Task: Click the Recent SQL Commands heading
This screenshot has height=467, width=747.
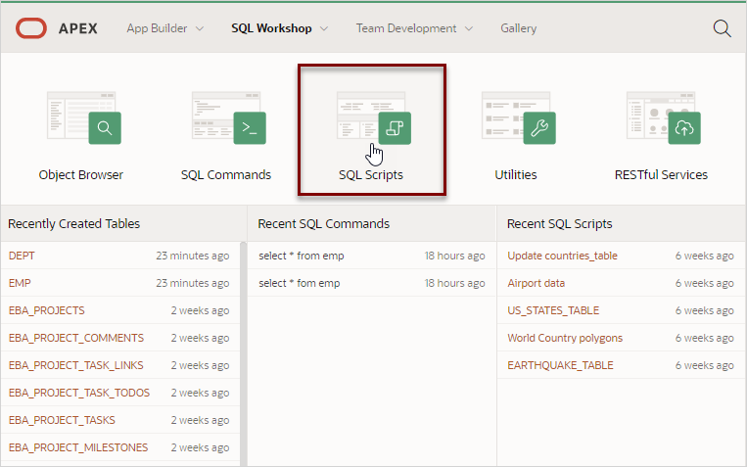Action: click(323, 223)
